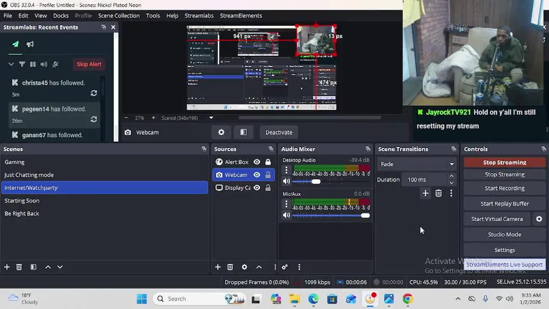Click the crossed-out bell icon beside Skip Alert
The height and width of the screenshot is (309, 549).
[x=55, y=64]
